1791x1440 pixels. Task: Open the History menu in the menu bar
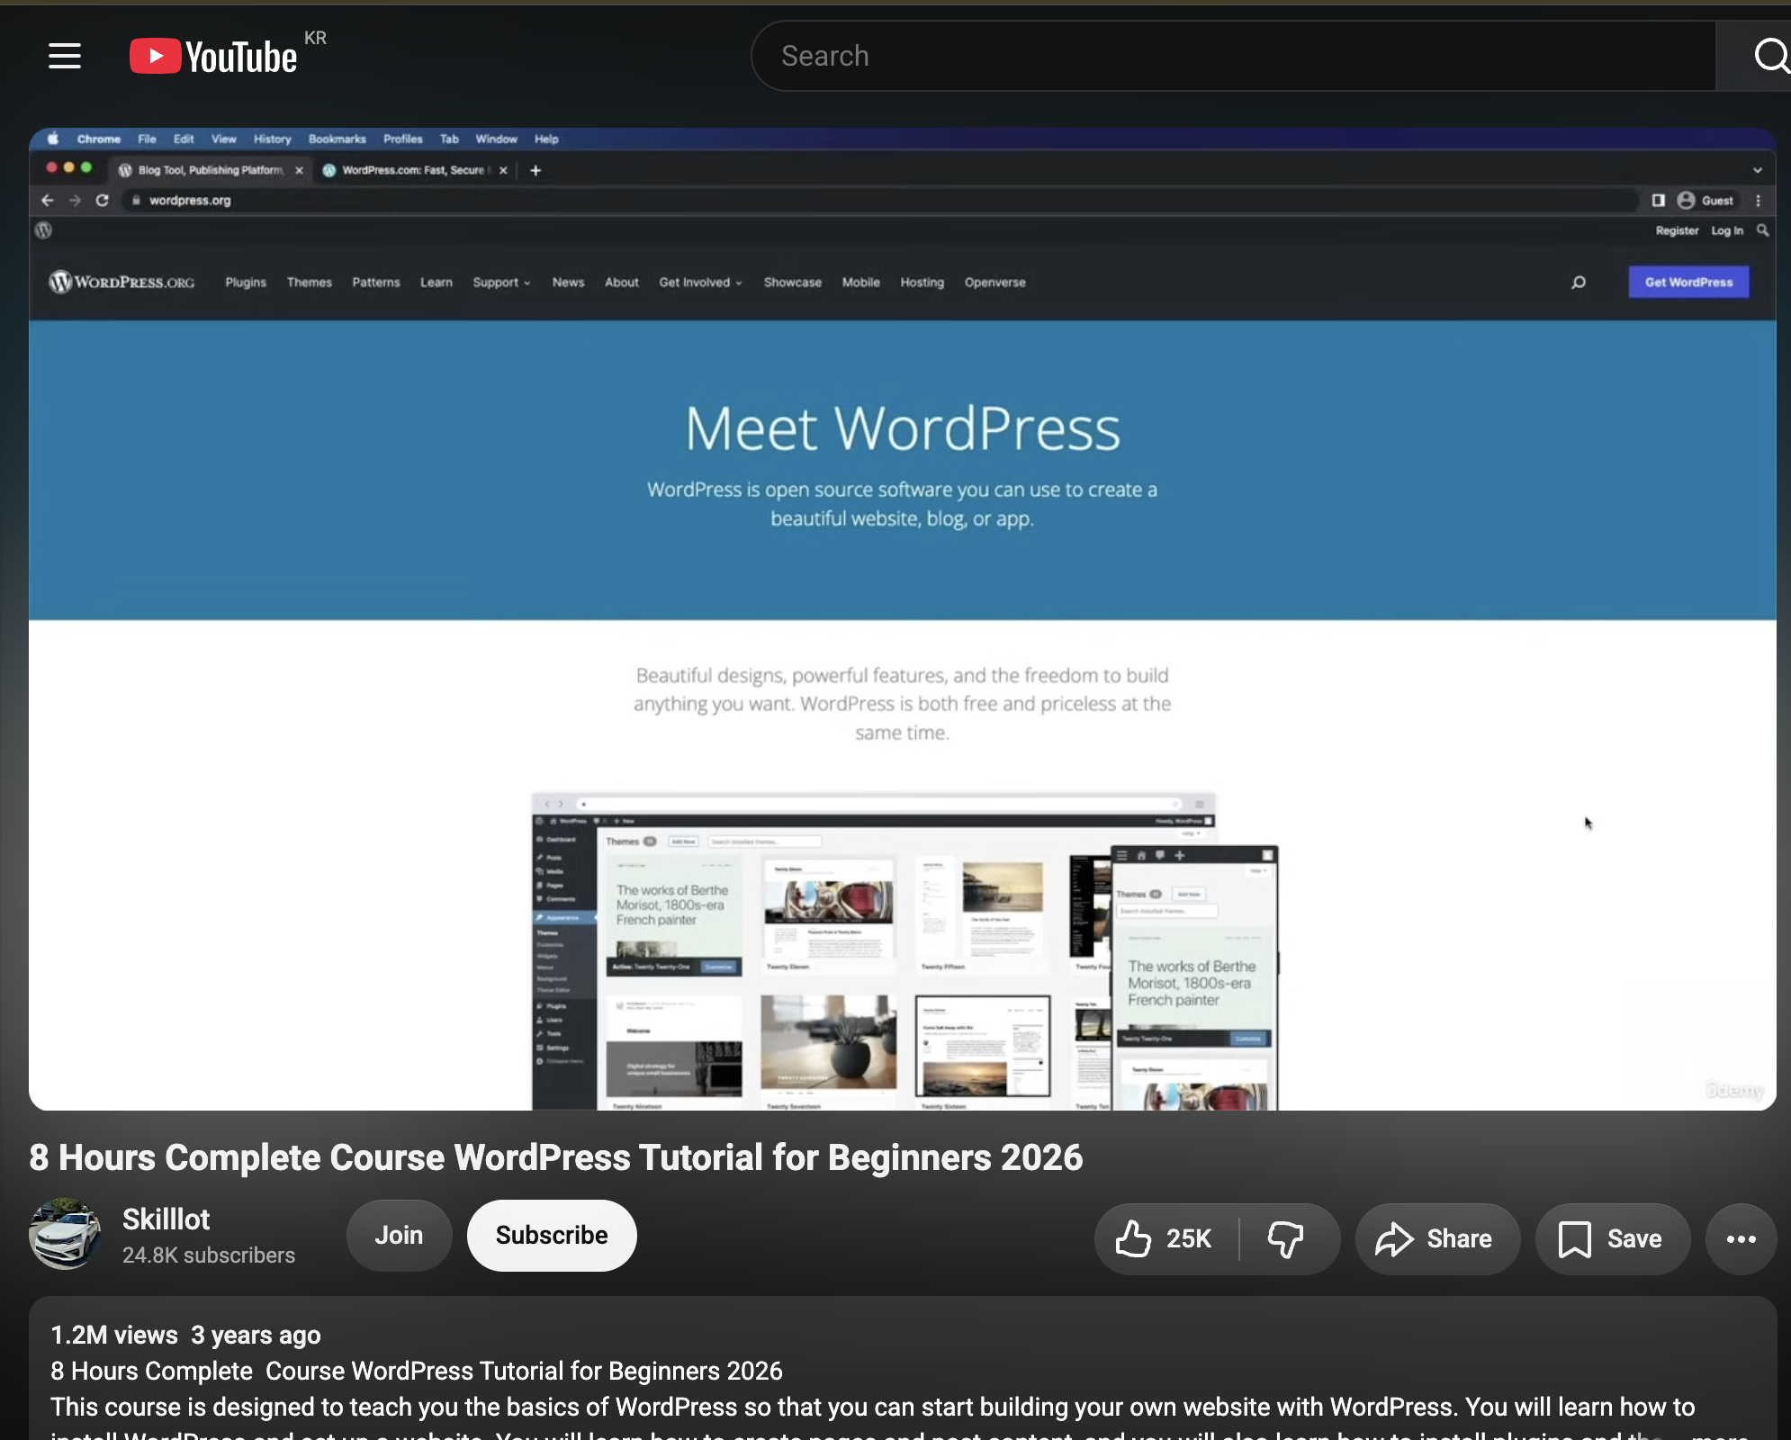(x=272, y=139)
